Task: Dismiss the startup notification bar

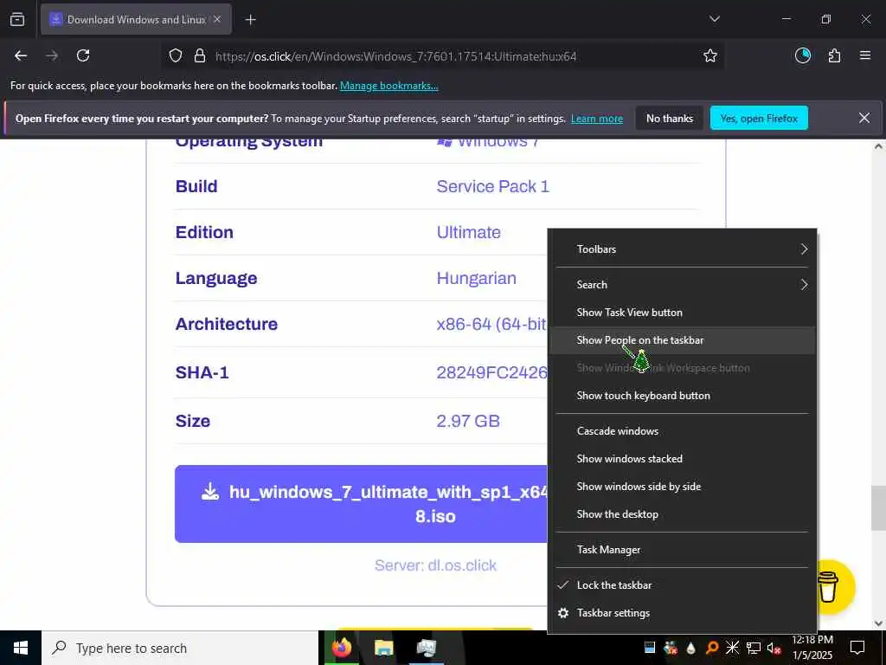Action: [864, 118]
